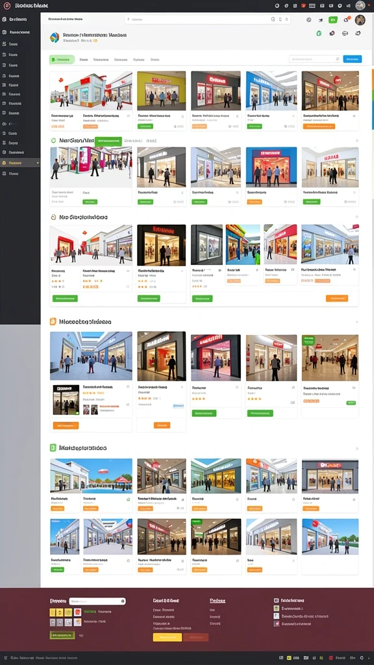The height and width of the screenshot is (665, 374).
Task: Click the red square icon in the footer icon grid
Action: (x=78, y=612)
